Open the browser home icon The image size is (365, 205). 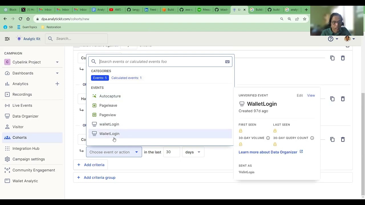click(x=28, y=19)
